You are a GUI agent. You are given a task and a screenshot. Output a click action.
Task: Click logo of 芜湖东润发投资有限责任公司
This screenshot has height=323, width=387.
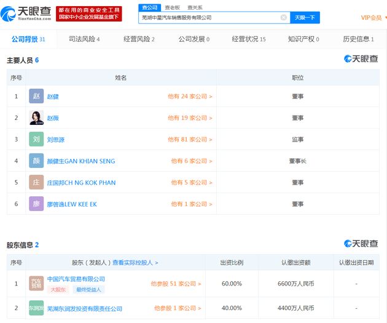click(x=36, y=308)
